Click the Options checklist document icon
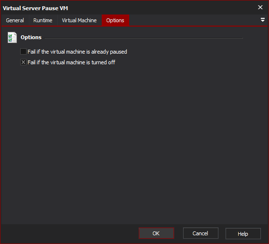 (x=12, y=38)
